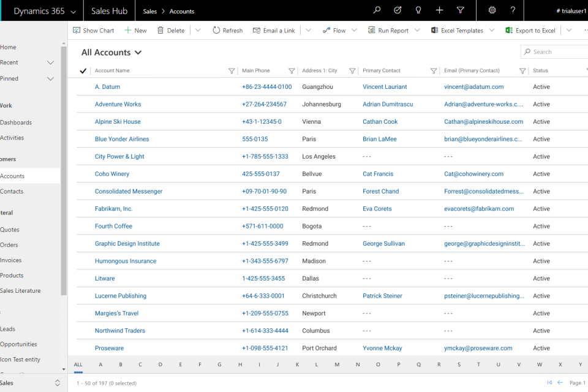Open the lightbulb assistant icon
Image resolution: width=588 pixels, height=392 pixels.
click(418, 10)
